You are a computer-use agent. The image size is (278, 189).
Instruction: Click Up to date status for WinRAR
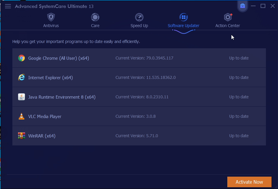point(239,136)
